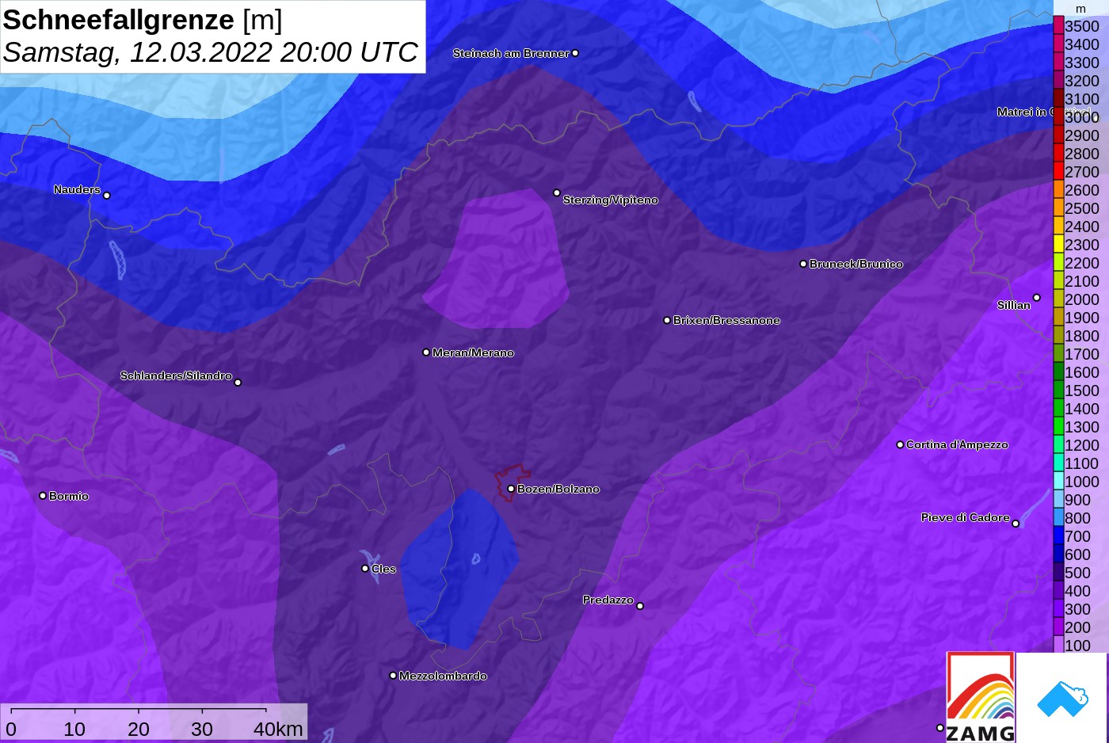
Task: Click the Bozen/Bolzano city marker dot
Action: [511, 489]
